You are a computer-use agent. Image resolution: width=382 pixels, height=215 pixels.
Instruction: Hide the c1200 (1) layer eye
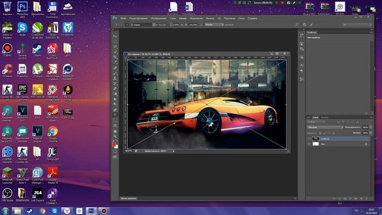point(309,139)
